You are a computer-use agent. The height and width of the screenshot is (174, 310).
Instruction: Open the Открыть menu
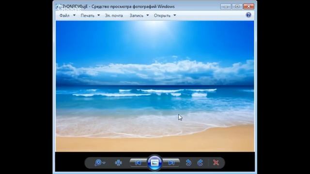pyautogui.click(x=162, y=15)
